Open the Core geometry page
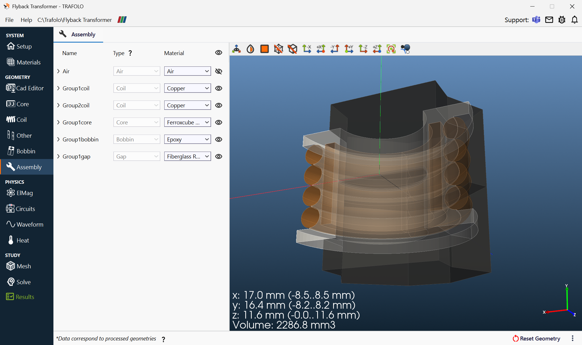Image resolution: width=582 pixels, height=345 pixels. point(27,104)
